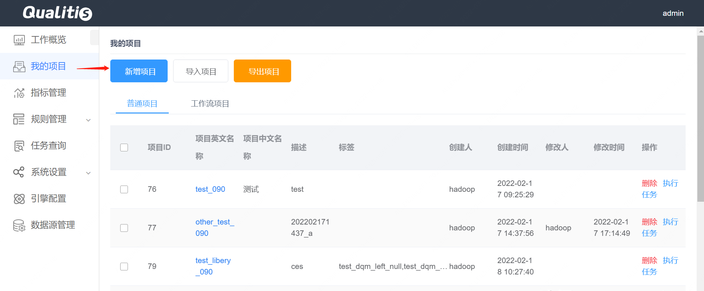The width and height of the screenshot is (704, 291).
Task: Click the 系统设置 share-nodes icon
Action: tap(19, 172)
